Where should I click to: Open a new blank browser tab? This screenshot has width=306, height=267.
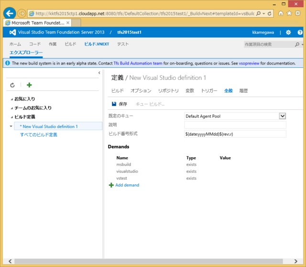[x=76, y=23]
